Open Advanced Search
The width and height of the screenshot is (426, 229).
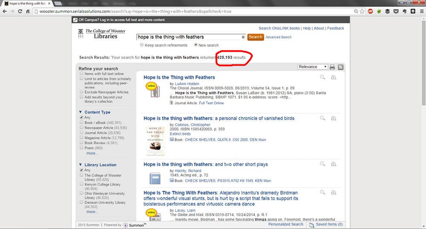[279, 37]
